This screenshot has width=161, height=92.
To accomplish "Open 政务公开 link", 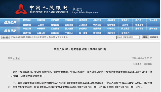I will (27, 29).
